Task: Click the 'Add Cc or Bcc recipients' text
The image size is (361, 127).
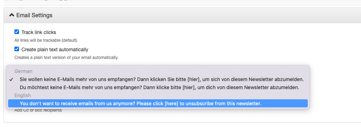Action: (38, 110)
